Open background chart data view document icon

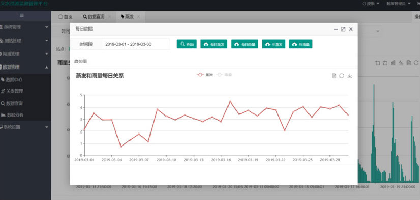point(408,63)
